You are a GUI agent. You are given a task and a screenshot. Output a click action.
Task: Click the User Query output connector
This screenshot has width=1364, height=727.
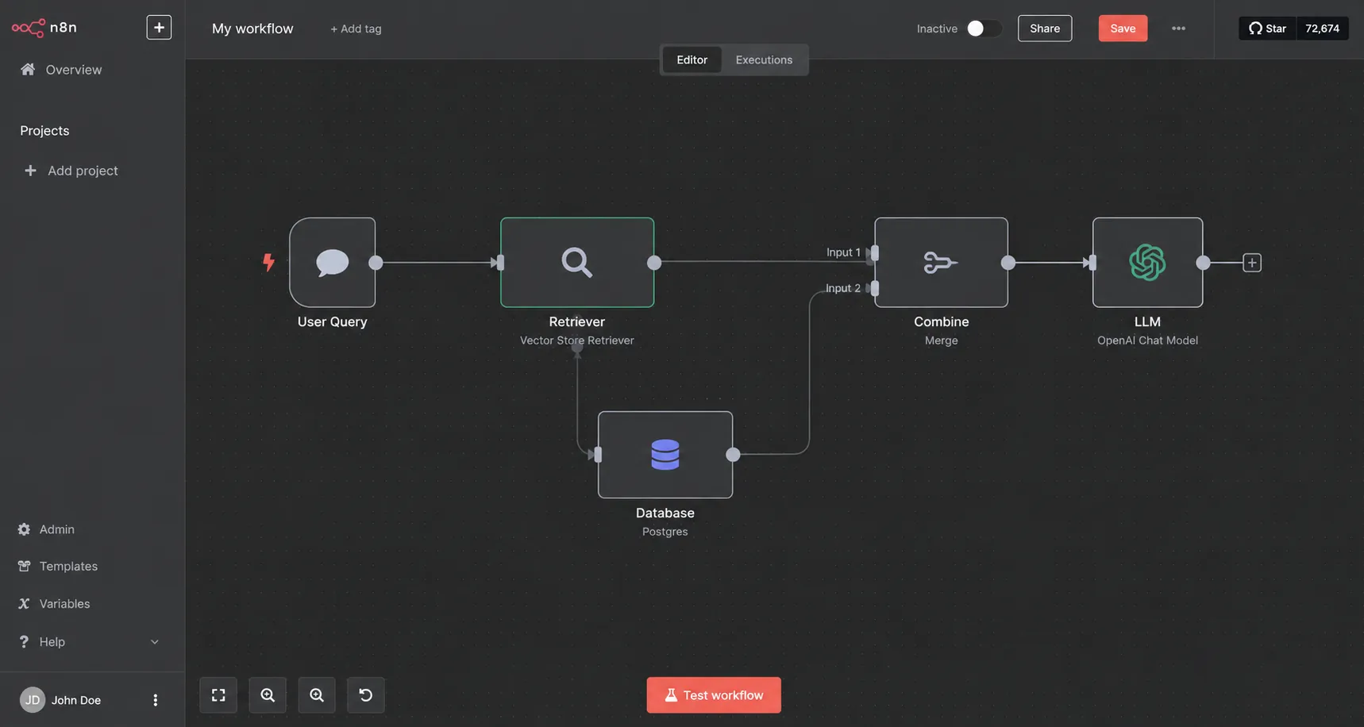[x=376, y=263]
